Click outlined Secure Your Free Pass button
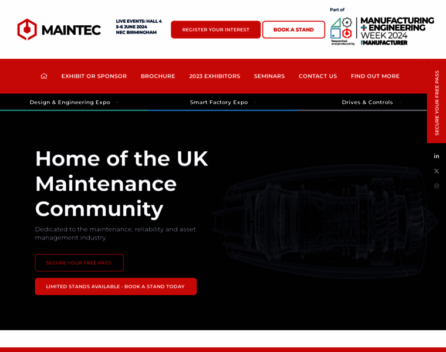 tap(79, 263)
